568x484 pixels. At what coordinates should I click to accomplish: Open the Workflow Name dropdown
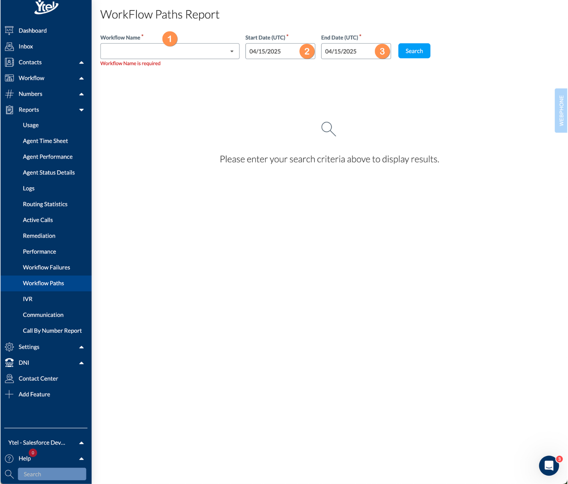coord(170,51)
